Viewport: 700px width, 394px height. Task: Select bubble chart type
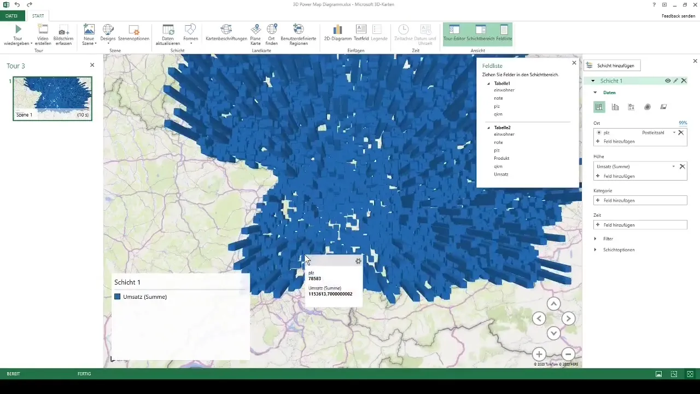click(x=631, y=107)
